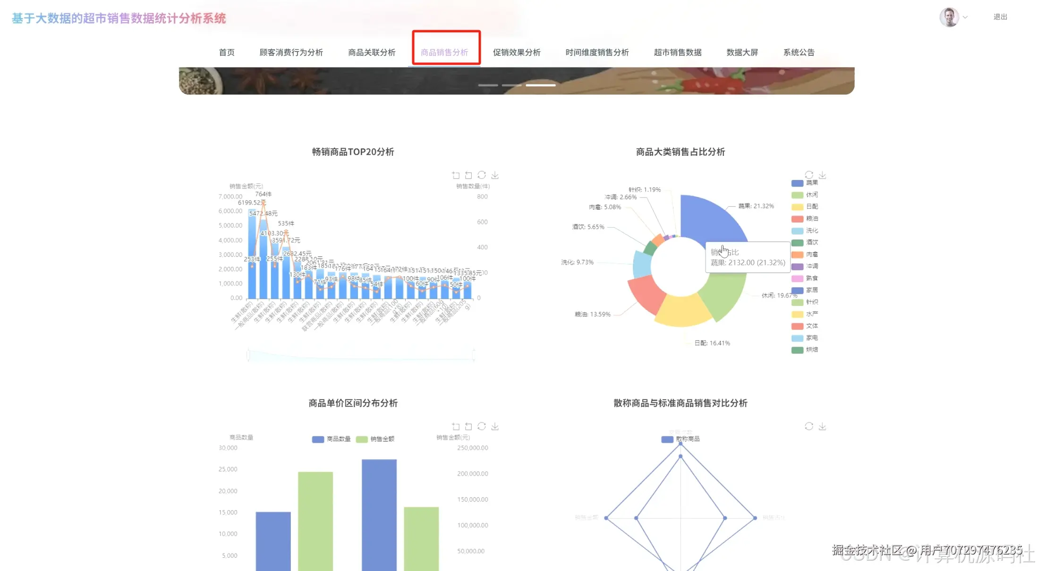Download TOP20 chart as image
The width and height of the screenshot is (1037, 571).
click(x=495, y=175)
